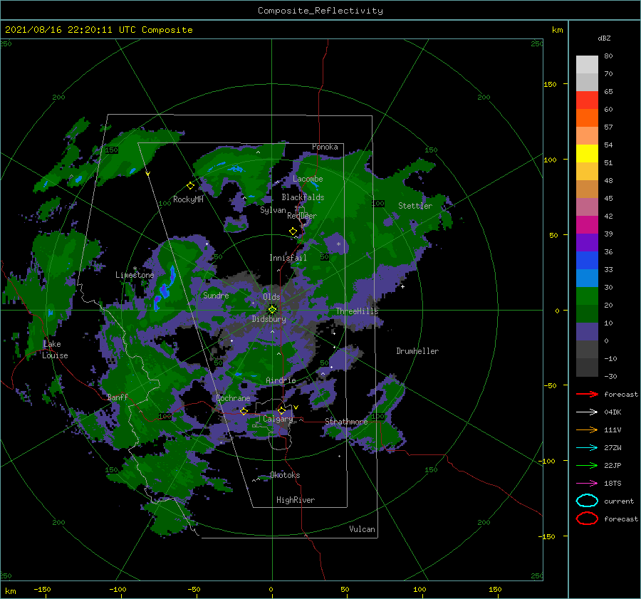
Task: Click the Stettler city label
Action: (415, 206)
